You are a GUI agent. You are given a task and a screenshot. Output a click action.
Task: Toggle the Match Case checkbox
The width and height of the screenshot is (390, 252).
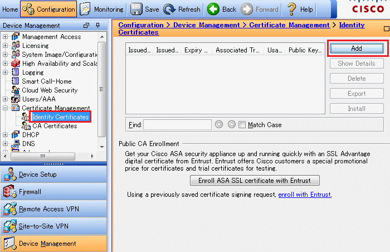(x=242, y=124)
